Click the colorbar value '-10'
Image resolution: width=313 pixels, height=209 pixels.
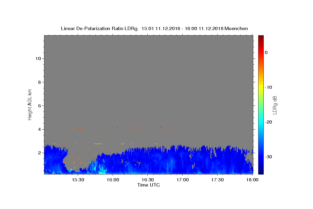point(269,87)
